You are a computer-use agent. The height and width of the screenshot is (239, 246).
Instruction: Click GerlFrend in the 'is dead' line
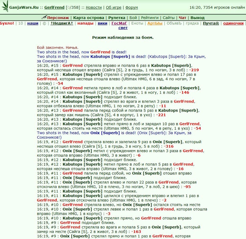[100, 52]
